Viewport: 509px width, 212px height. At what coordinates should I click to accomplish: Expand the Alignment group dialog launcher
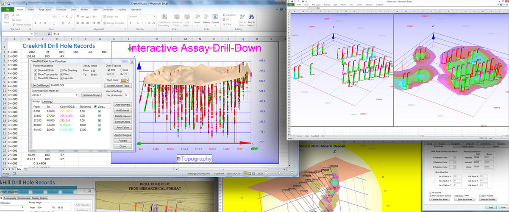pos(125,29)
